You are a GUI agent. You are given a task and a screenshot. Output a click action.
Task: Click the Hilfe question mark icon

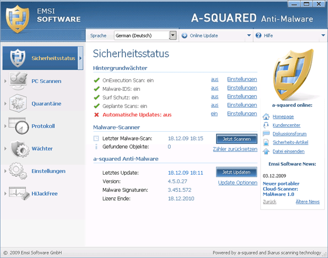coord(259,35)
